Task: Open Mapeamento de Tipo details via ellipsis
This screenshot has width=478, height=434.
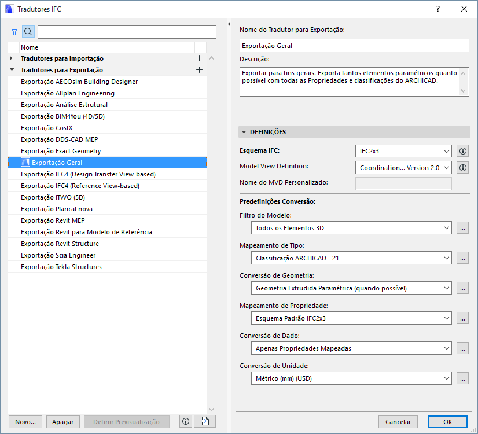Action: (x=462, y=258)
